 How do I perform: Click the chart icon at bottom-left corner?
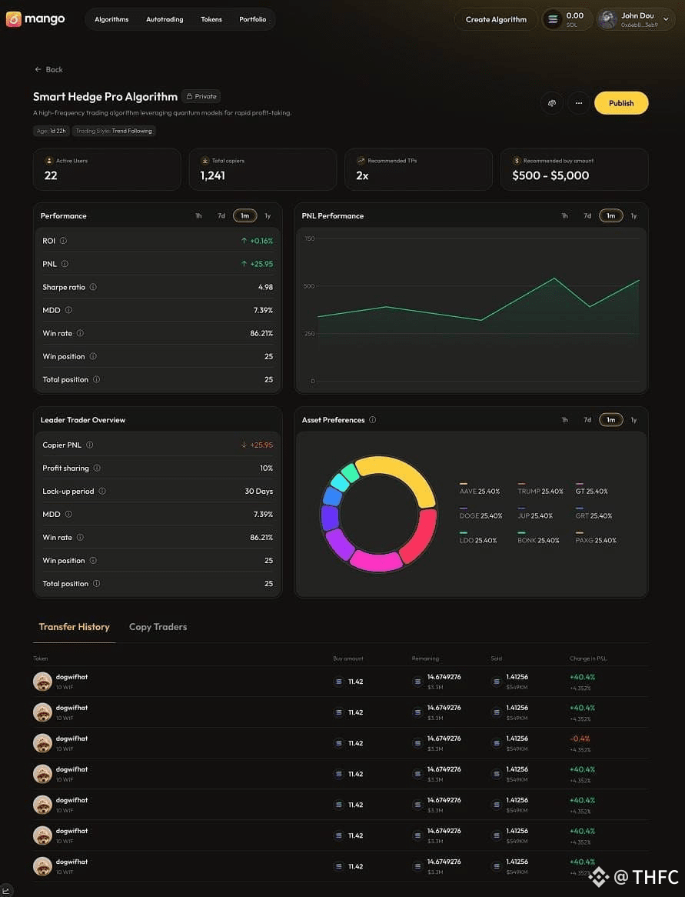pos(6,890)
